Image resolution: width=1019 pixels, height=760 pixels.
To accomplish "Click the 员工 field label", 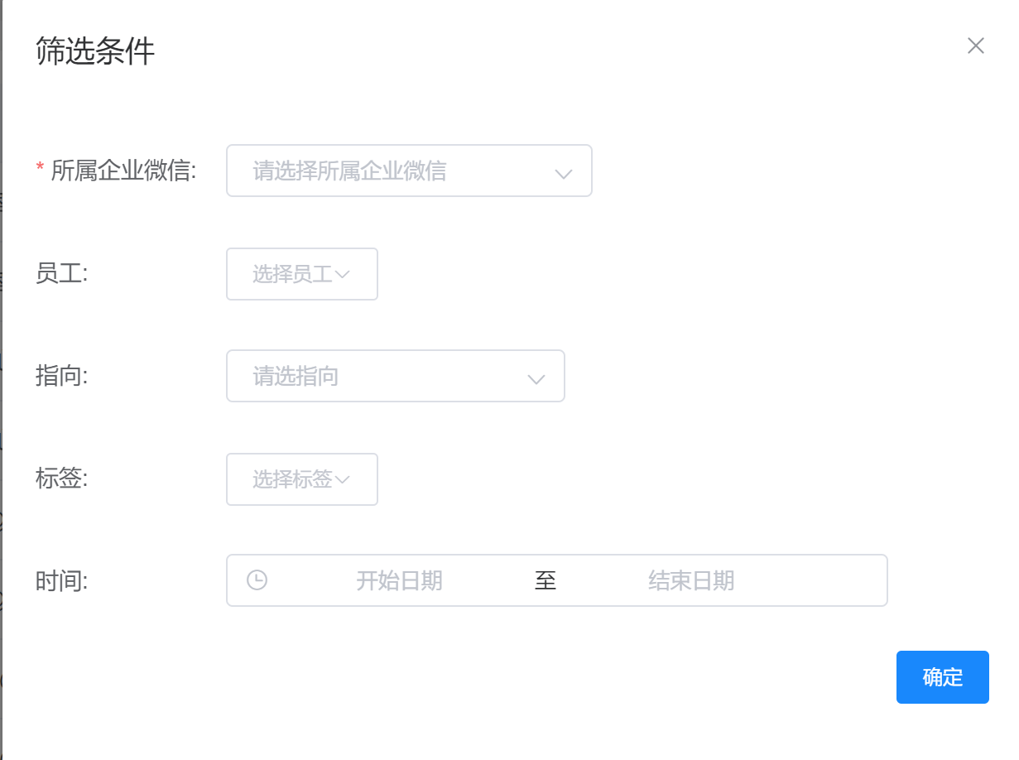I will [61, 274].
